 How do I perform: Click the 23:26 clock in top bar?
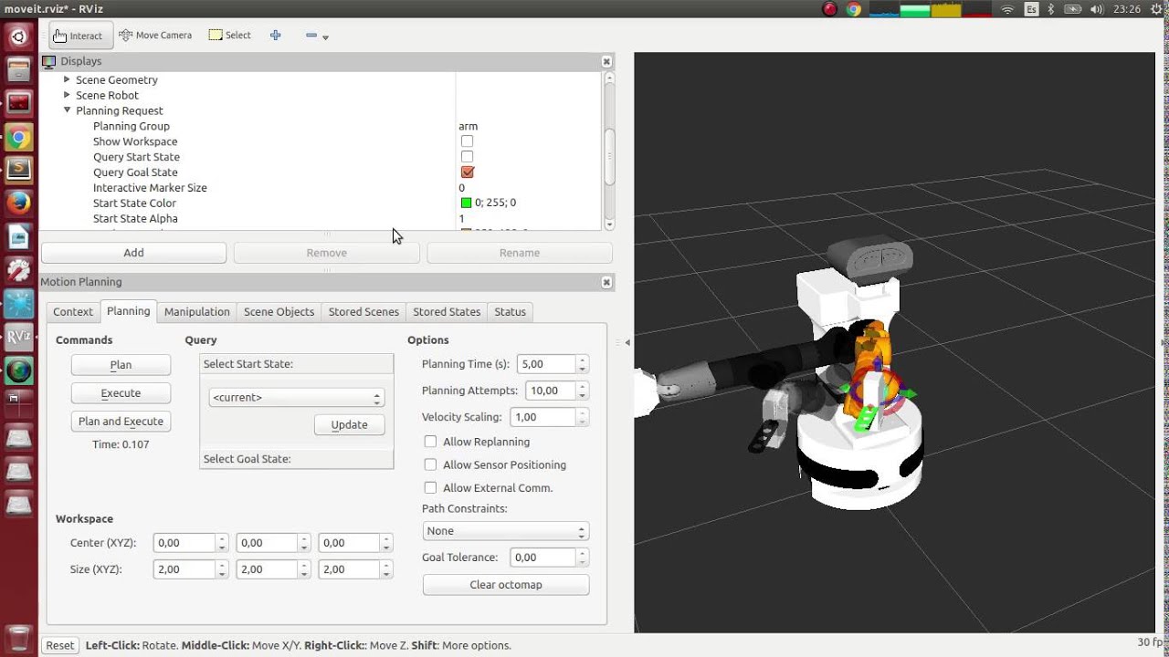click(1127, 9)
